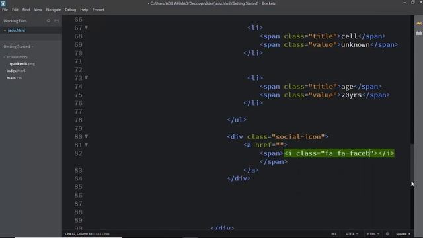Toggle INS insert mode indicator
The width and height of the screenshot is (423, 238).
(334, 234)
